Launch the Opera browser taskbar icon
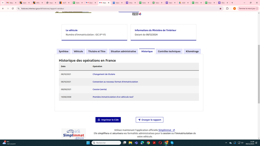This screenshot has height=146, width=260. [x=160, y=143]
